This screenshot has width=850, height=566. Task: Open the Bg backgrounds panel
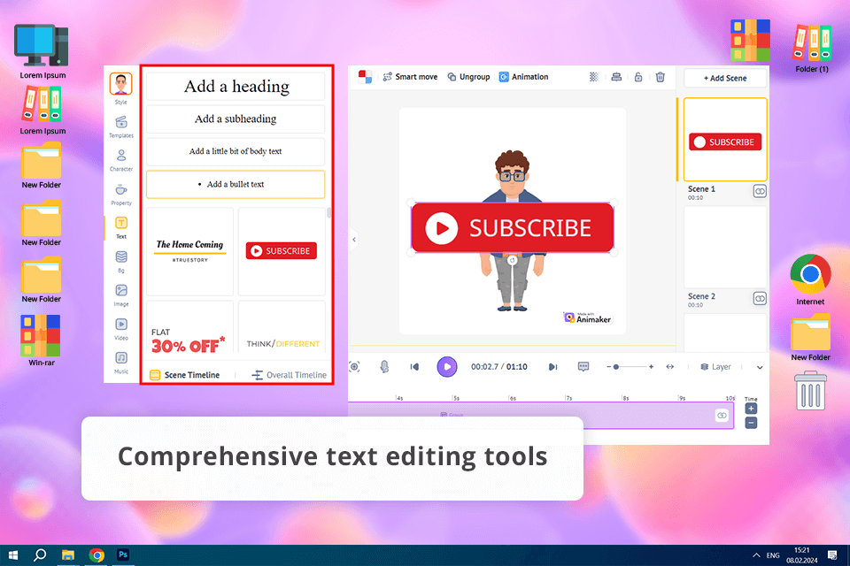tap(121, 262)
